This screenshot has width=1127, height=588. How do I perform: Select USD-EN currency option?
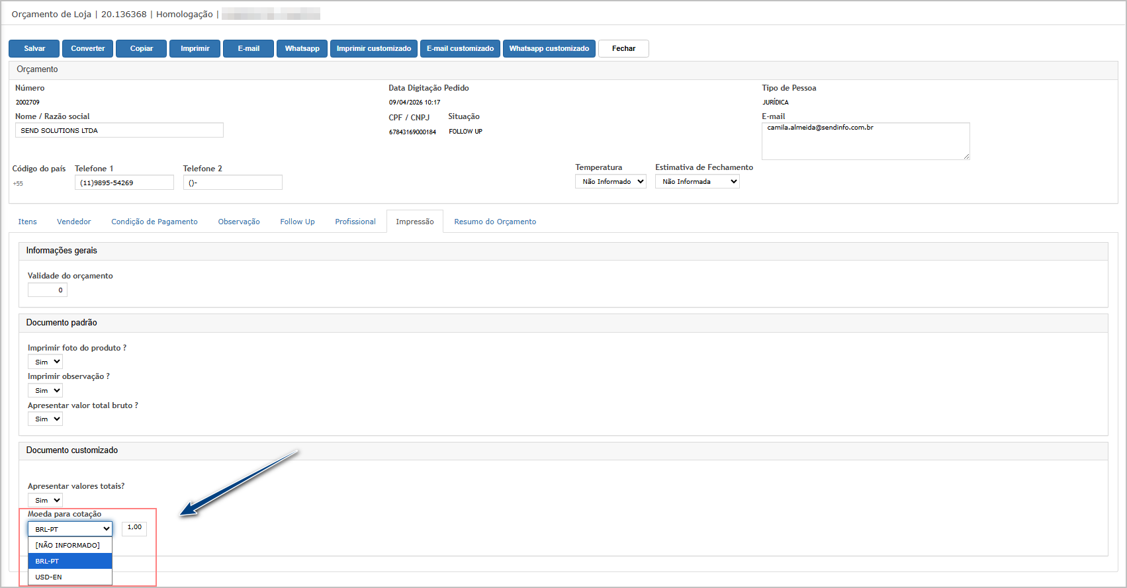69,577
